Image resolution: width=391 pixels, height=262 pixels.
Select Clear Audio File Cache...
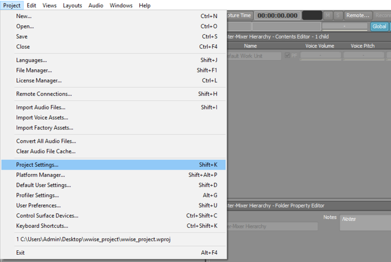pos(113,152)
